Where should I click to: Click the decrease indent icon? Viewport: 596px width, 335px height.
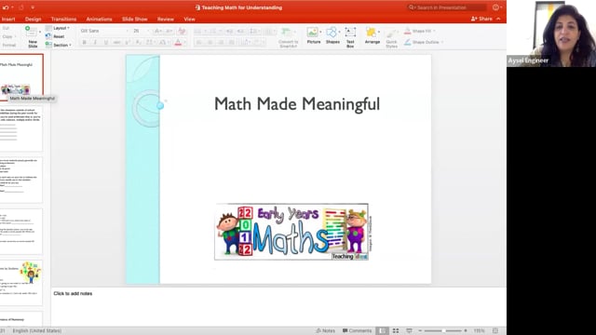pos(230,31)
